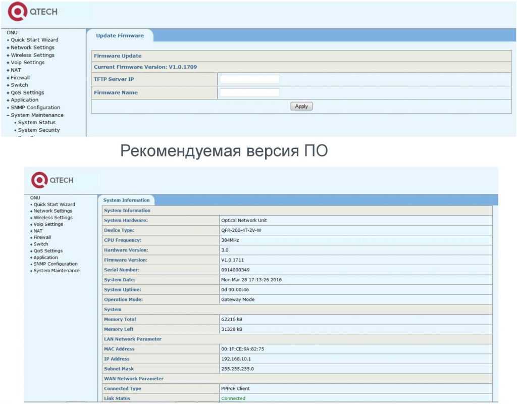
Task: Click the TFTP Server IP input field
Action: point(249,79)
